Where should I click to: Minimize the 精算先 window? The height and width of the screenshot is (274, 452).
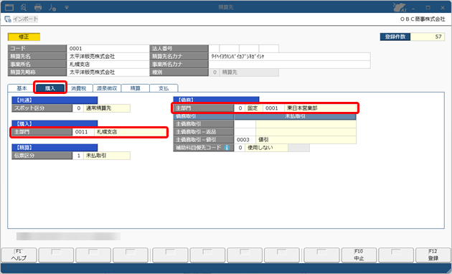click(414, 8)
